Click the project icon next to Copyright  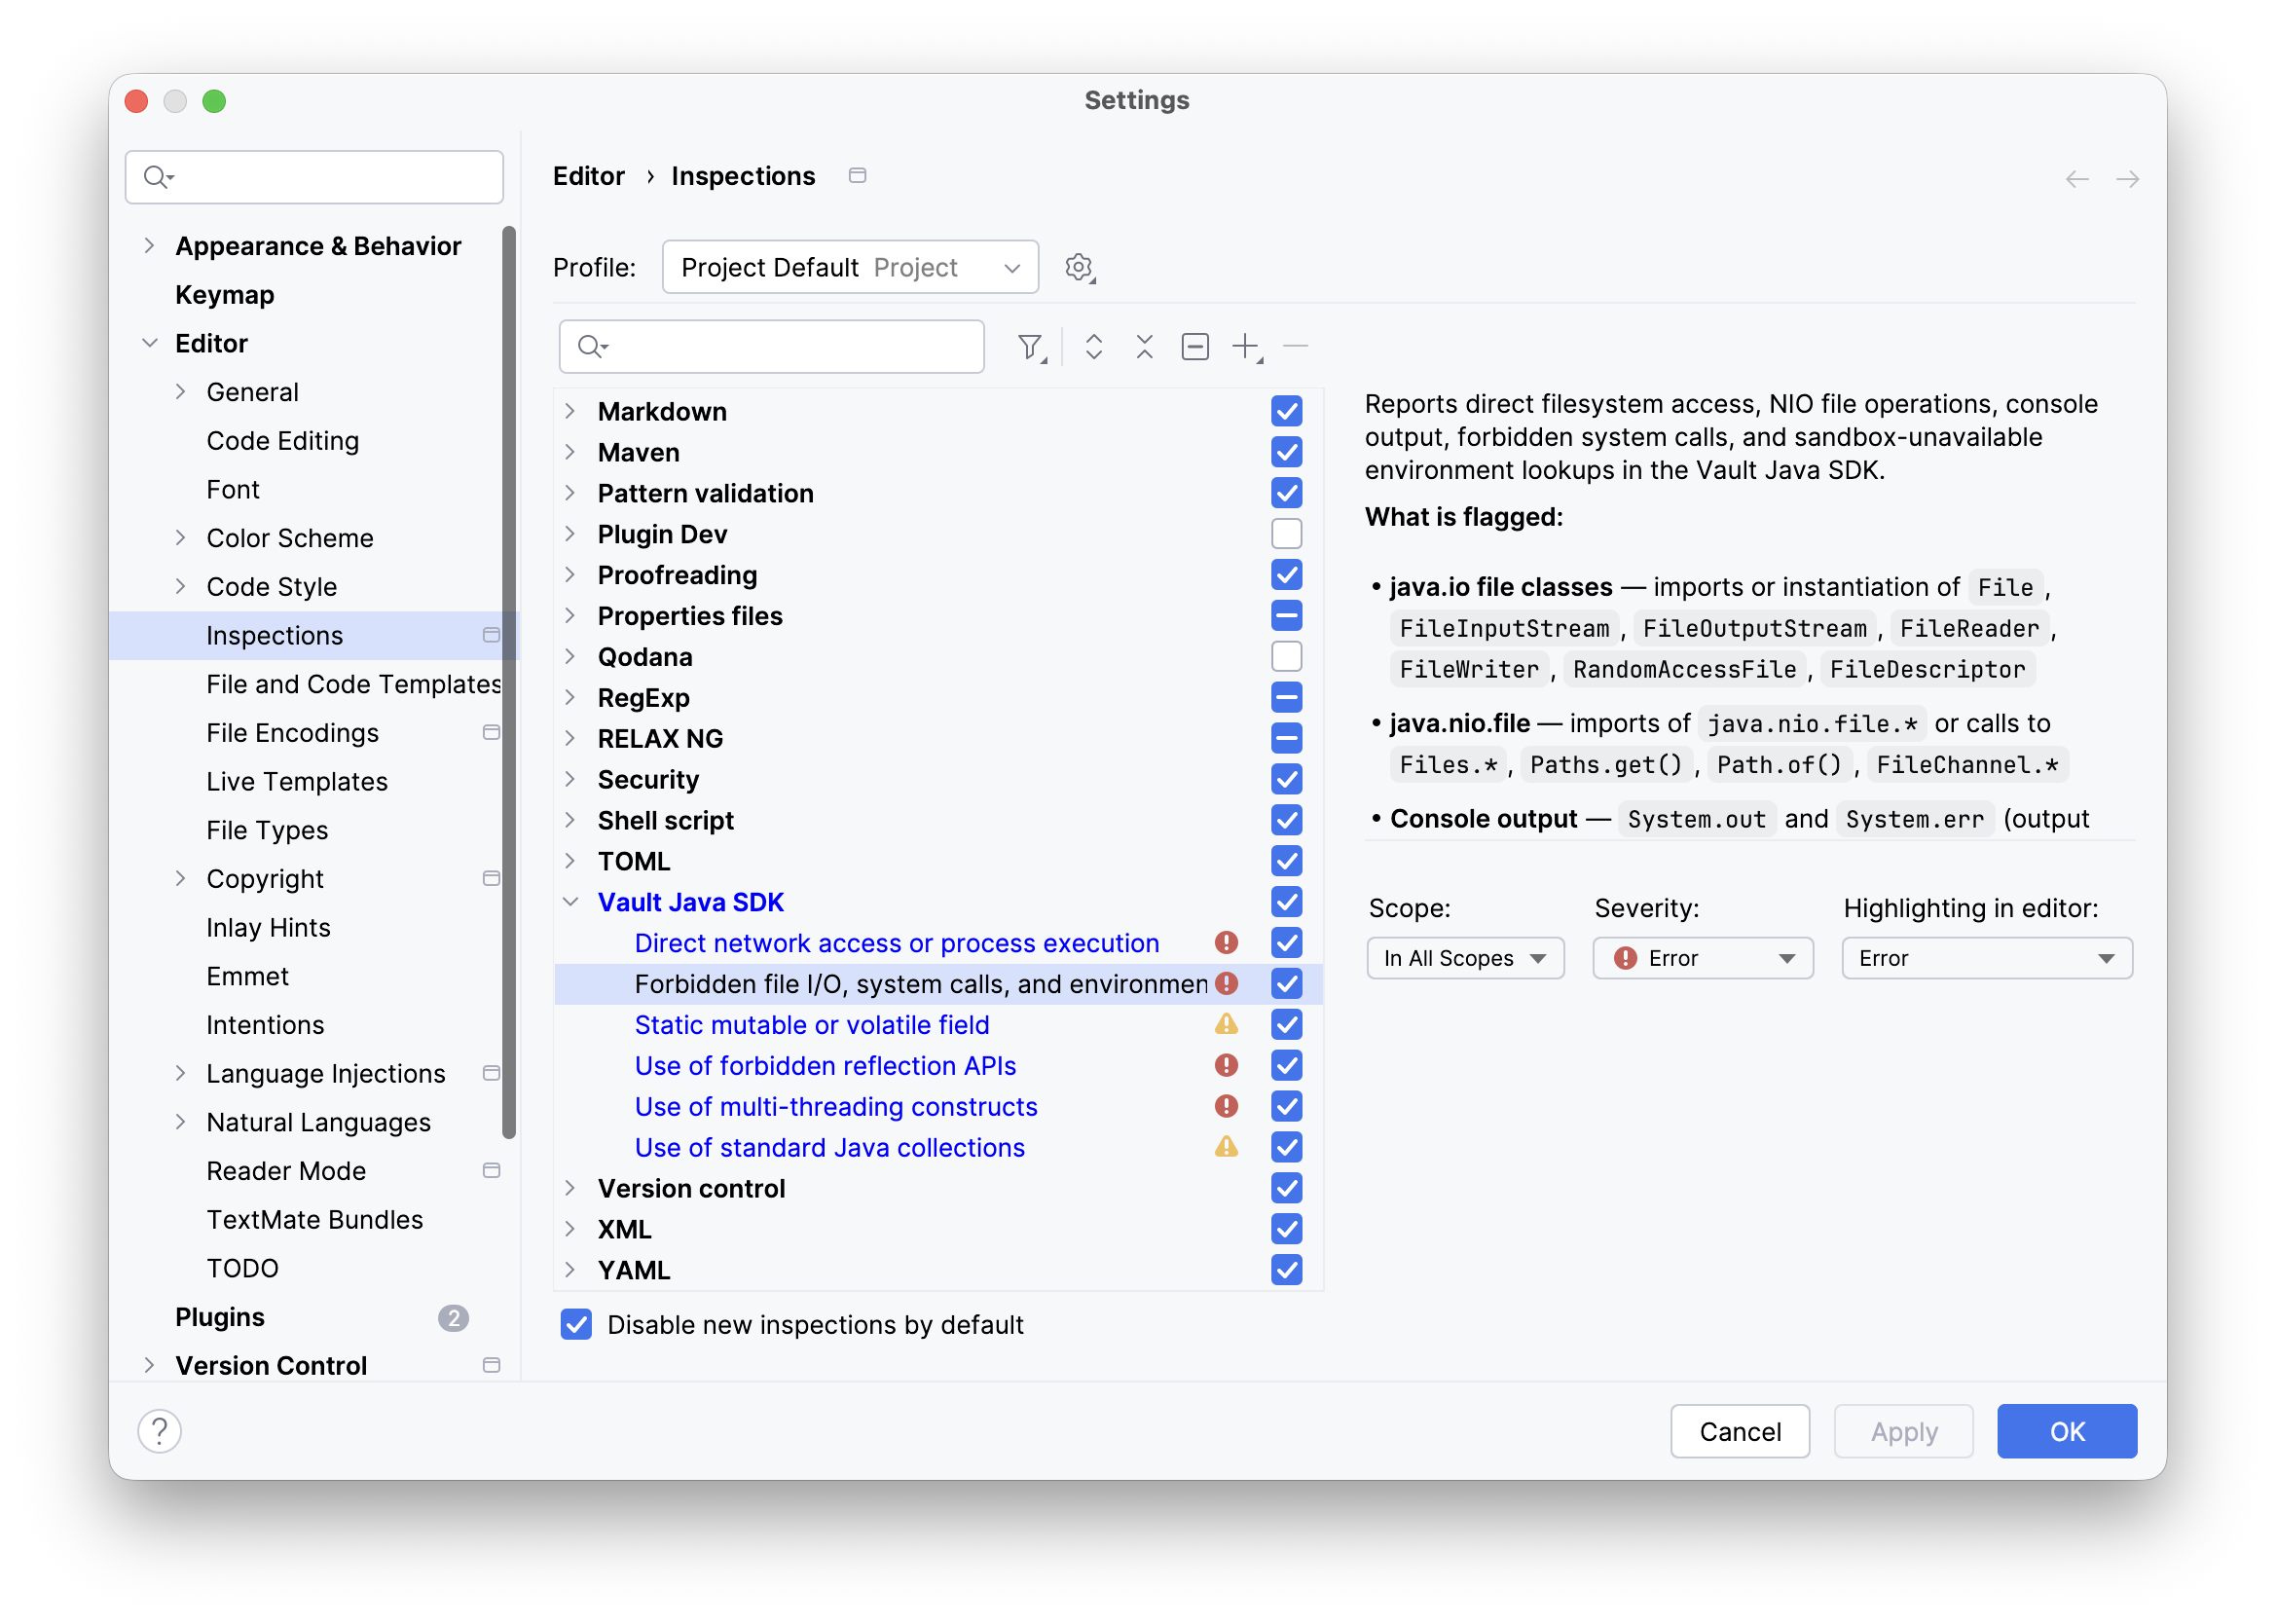point(491,879)
